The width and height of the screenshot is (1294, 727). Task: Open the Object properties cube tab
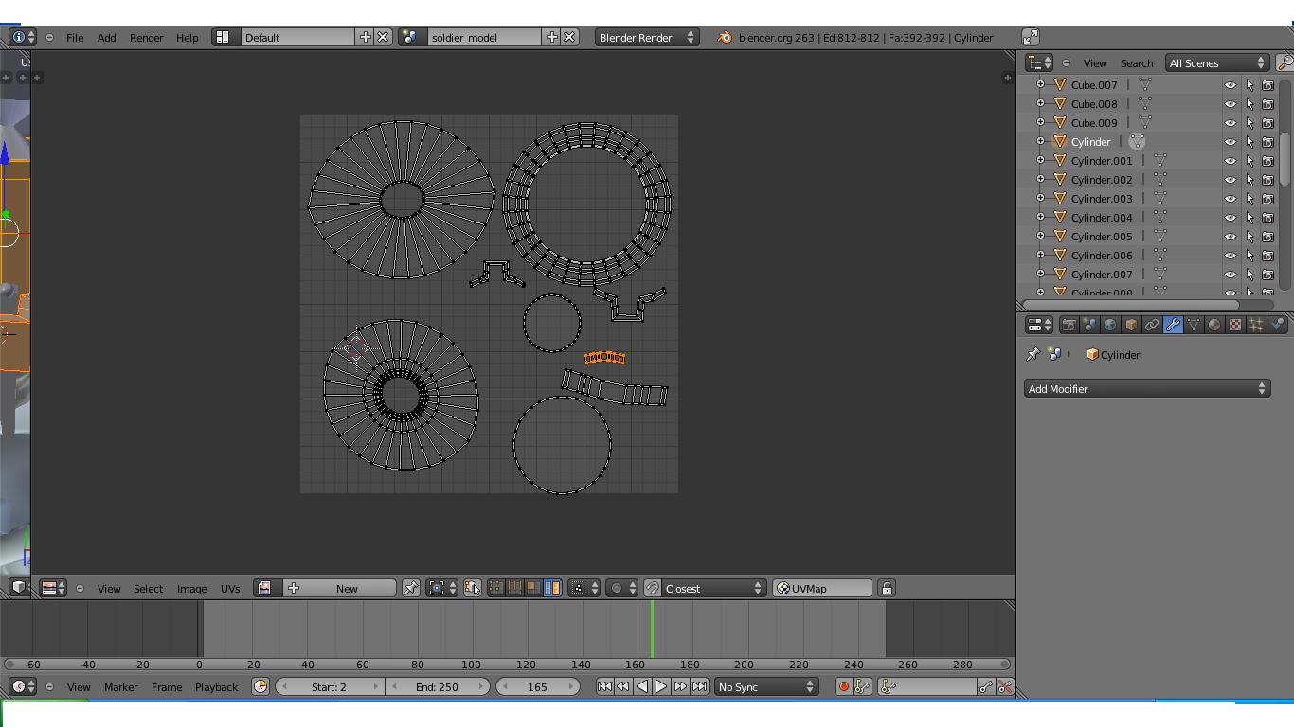[1131, 325]
